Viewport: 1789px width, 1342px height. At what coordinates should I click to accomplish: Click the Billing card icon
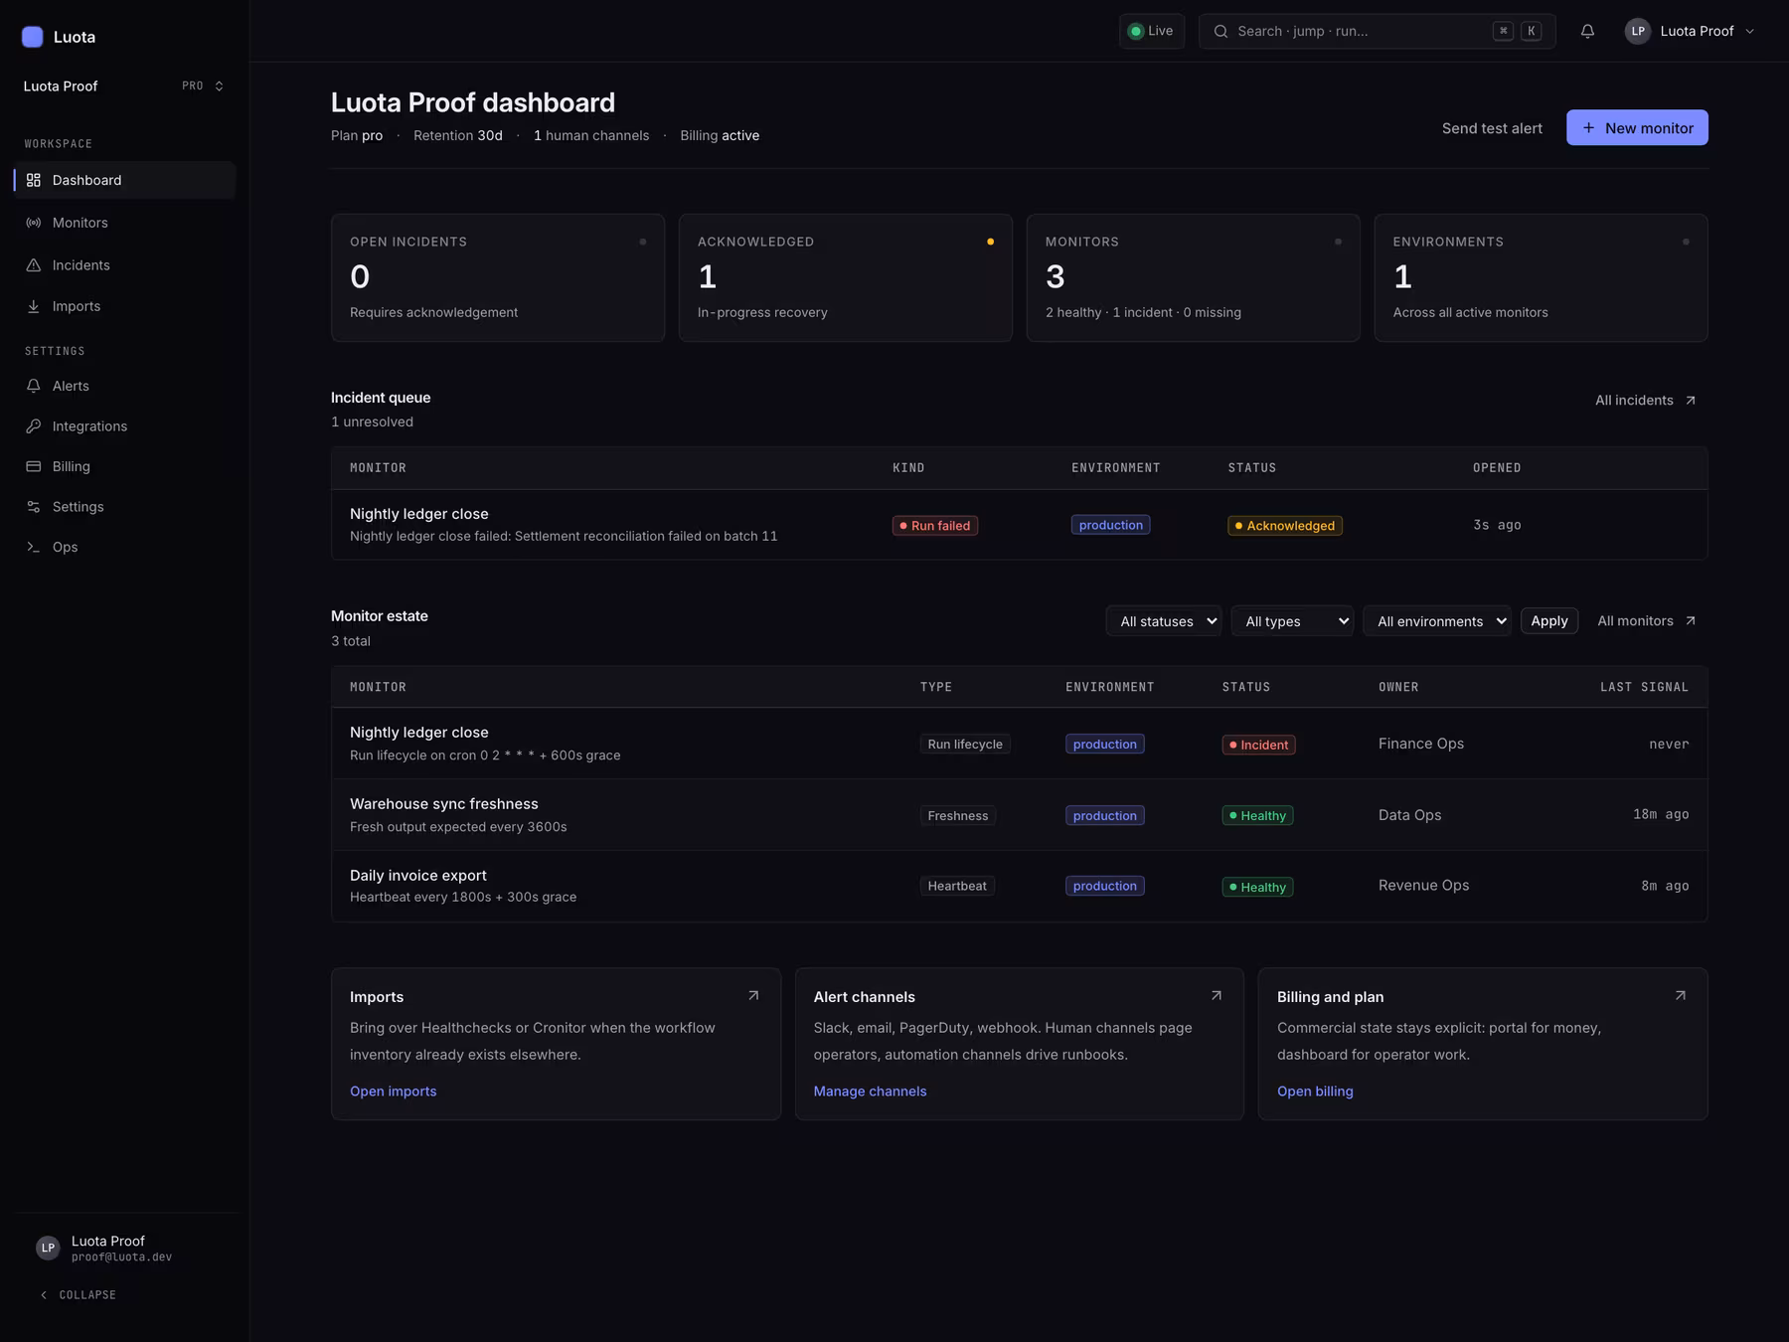(34, 466)
